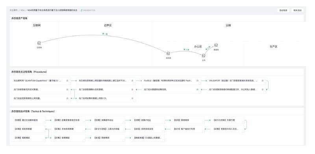
Task: Select the 主机 node icon in 办公区
Action: (x=204, y=56)
